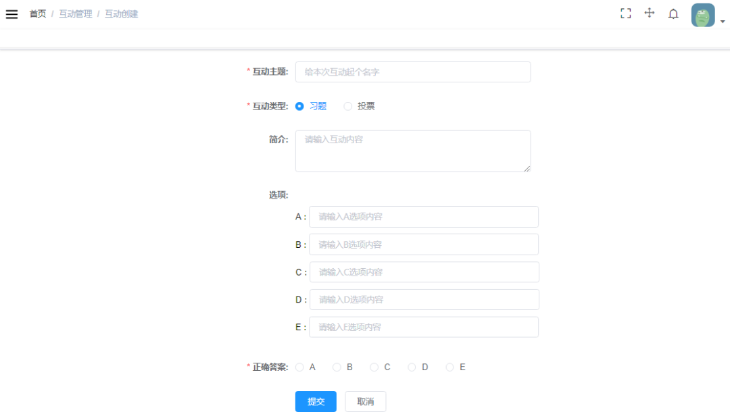
Task: Click the user avatar in the top right
Action: pyautogui.click(x=702, y=14)
